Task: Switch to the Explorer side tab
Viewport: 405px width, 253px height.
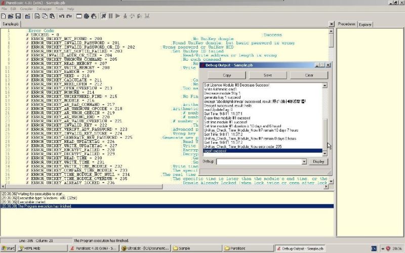Action: pos(365,25)
